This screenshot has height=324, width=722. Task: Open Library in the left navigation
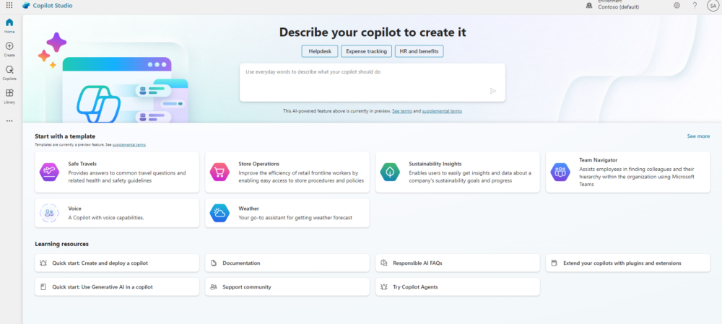[x=9, y=96]
